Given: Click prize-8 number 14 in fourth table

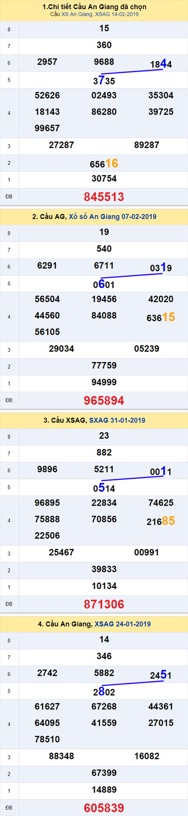Looking at the screenshot, I should coord(104,639).
